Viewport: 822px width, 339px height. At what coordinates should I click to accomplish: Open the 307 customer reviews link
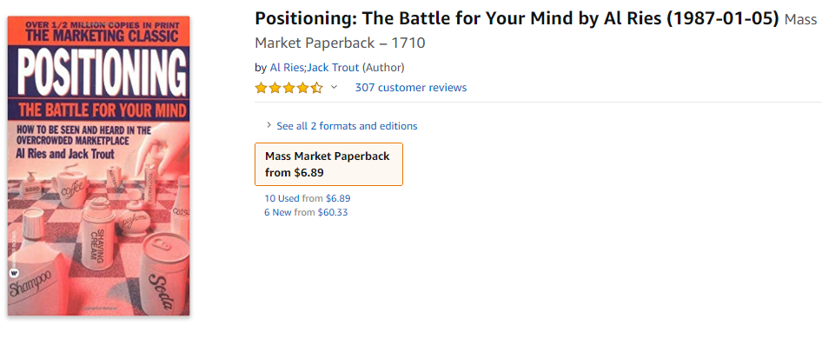coord(410,88)
